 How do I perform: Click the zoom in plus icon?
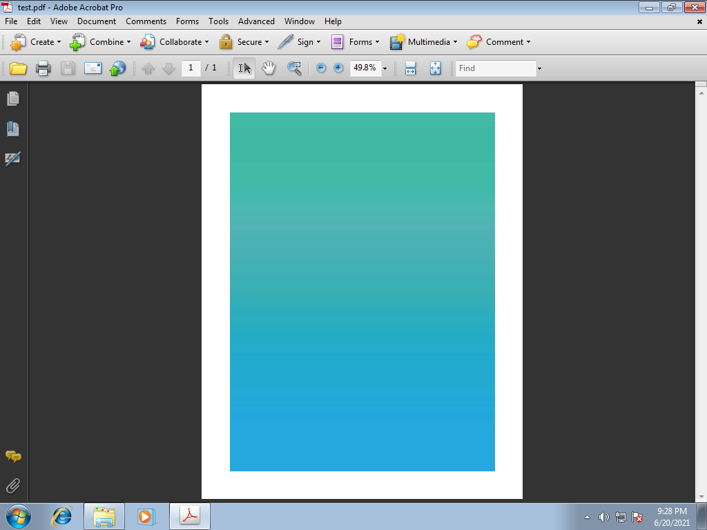(338, 68)
